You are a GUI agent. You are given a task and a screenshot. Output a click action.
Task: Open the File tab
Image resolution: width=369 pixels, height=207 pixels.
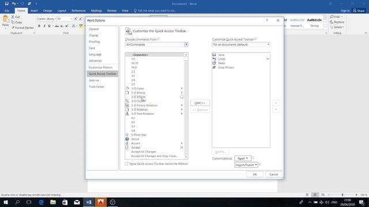pyautogui.click(x=7, y=10)
